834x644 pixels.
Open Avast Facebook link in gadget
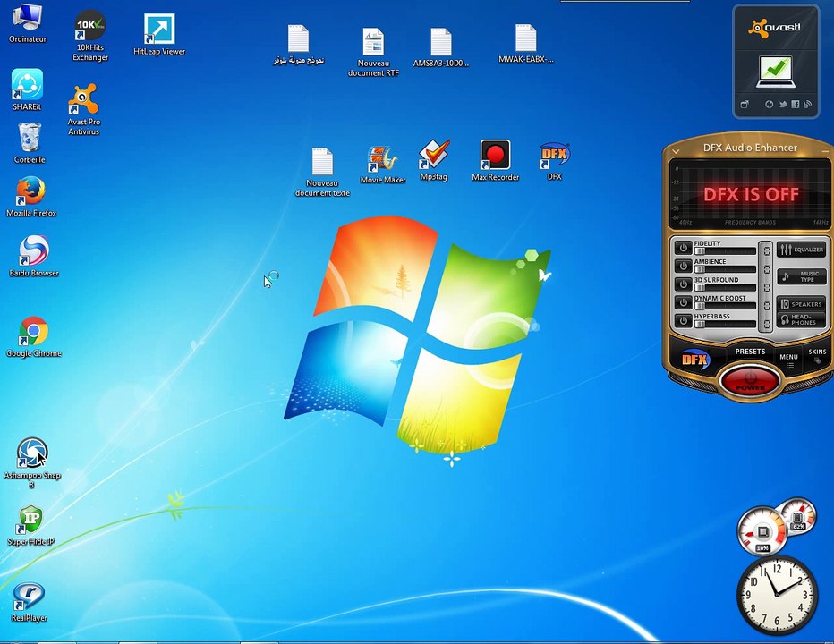pos(796,105)
